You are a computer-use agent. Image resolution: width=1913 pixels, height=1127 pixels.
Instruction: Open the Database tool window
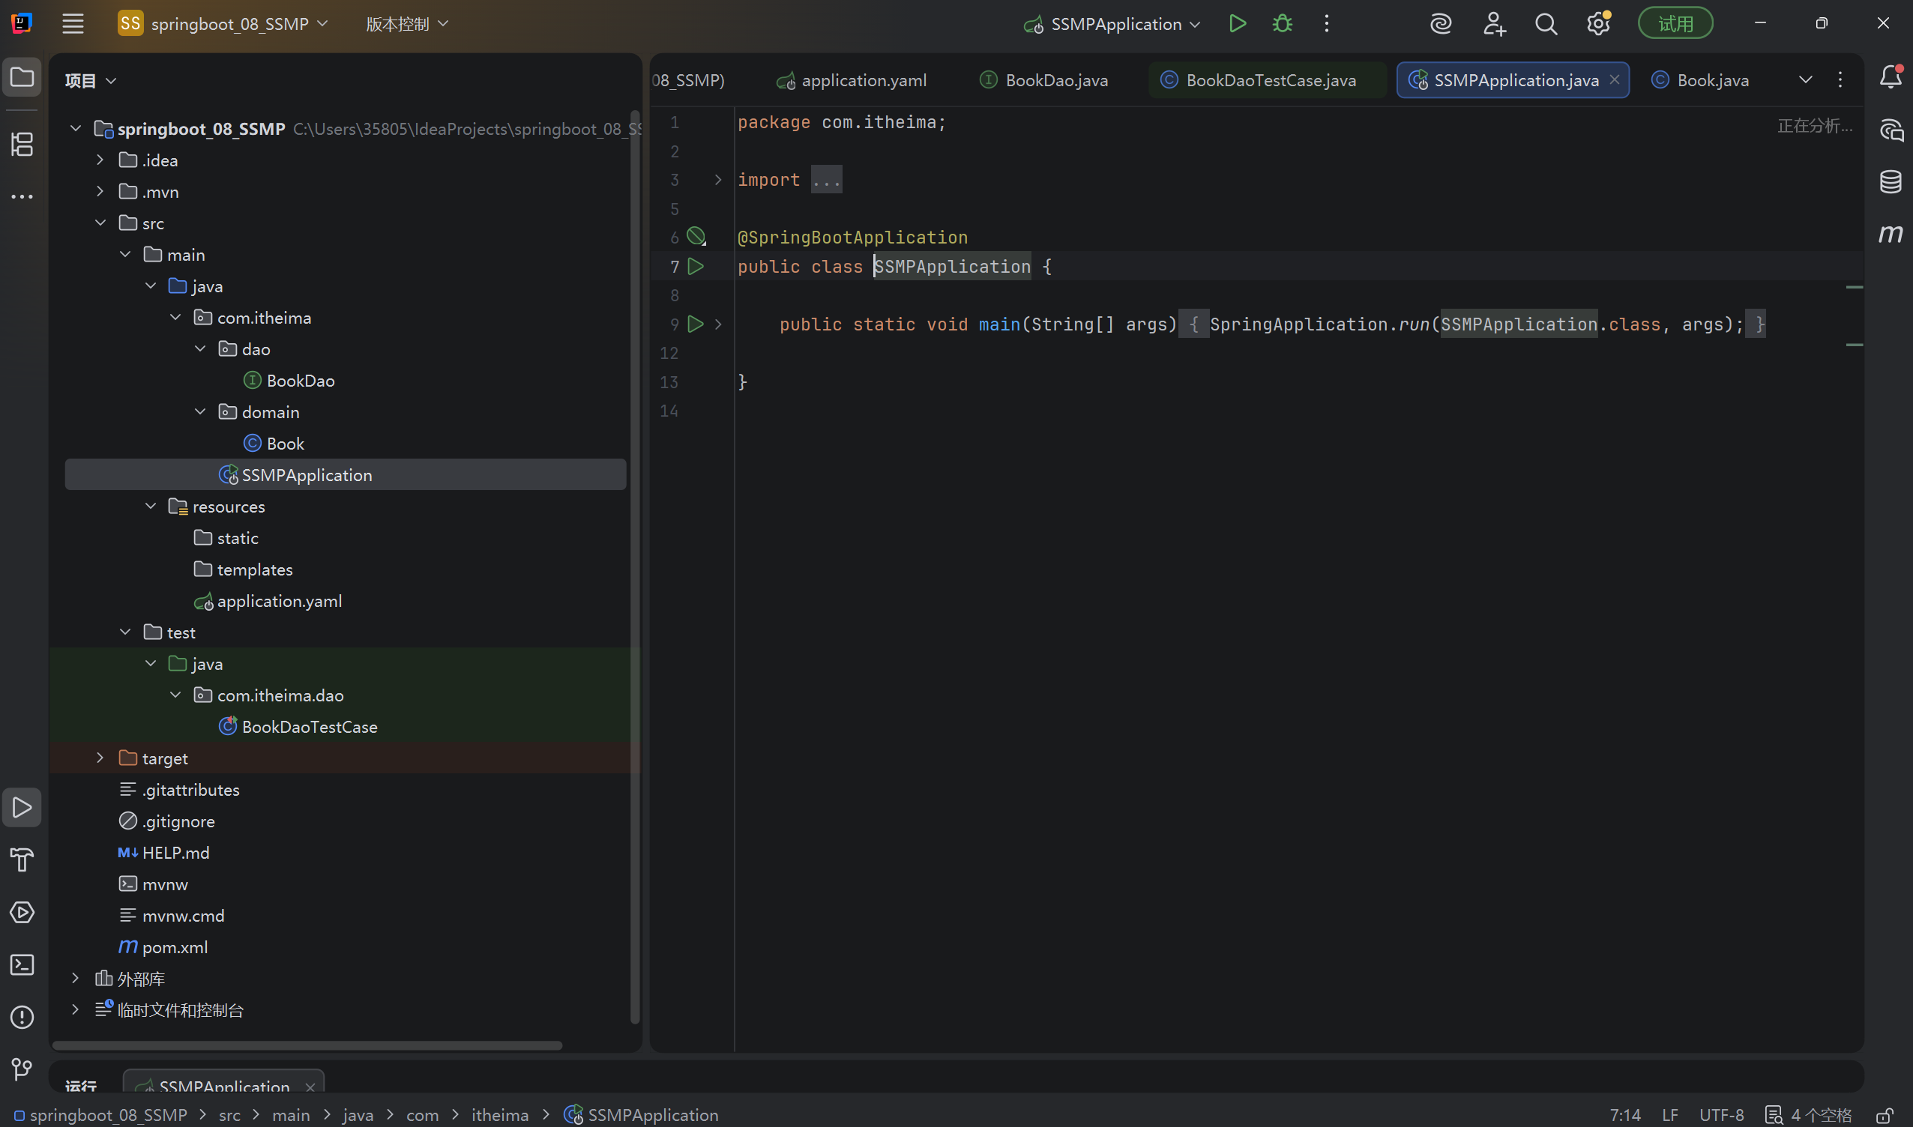[x=1891, y=181]
